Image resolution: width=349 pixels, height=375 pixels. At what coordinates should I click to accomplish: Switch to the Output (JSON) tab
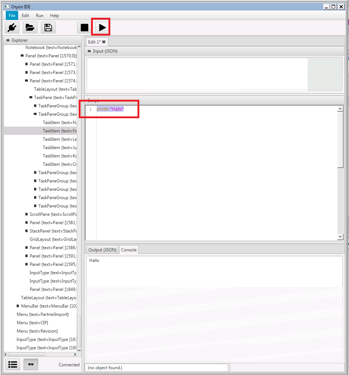(102, 250)
